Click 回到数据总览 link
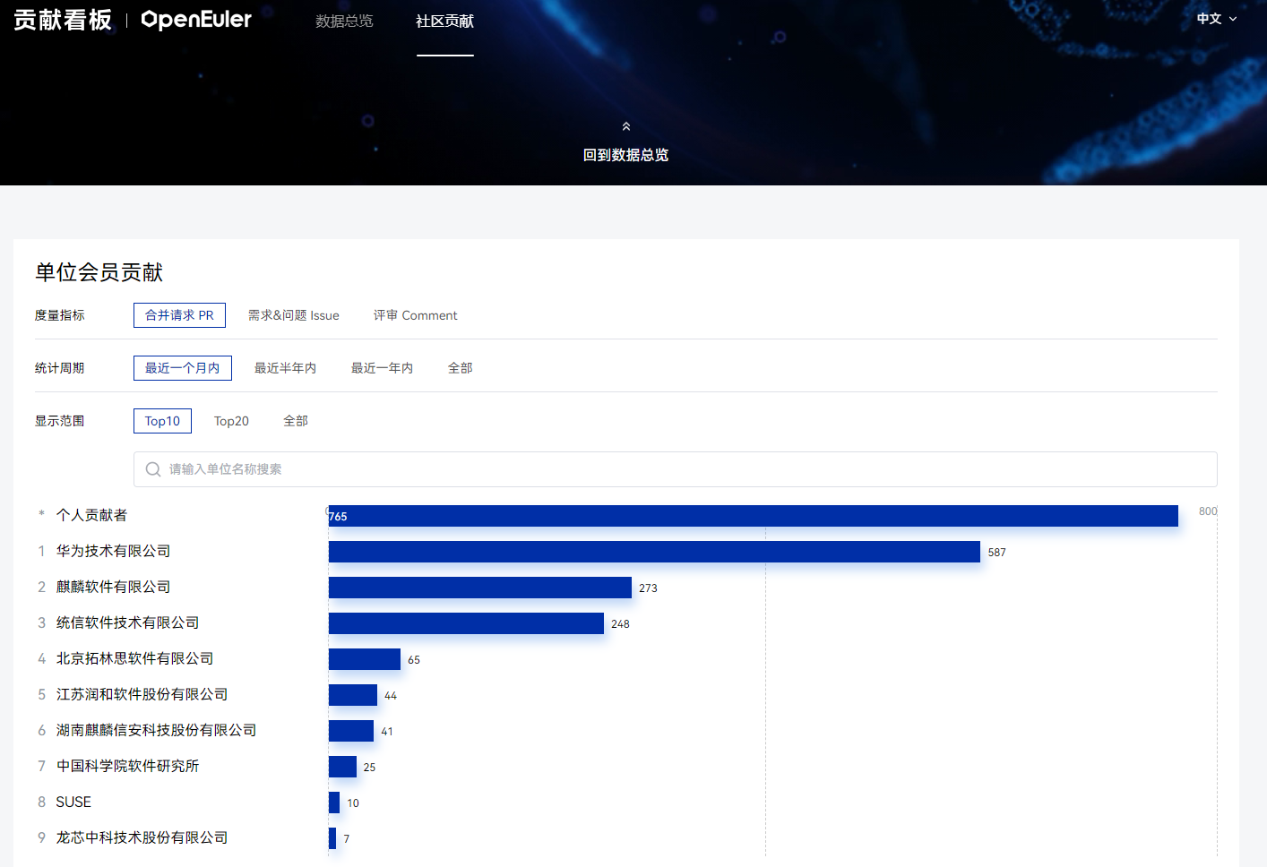The height and width of the screenshot is (867, 1267). point(626,155)
